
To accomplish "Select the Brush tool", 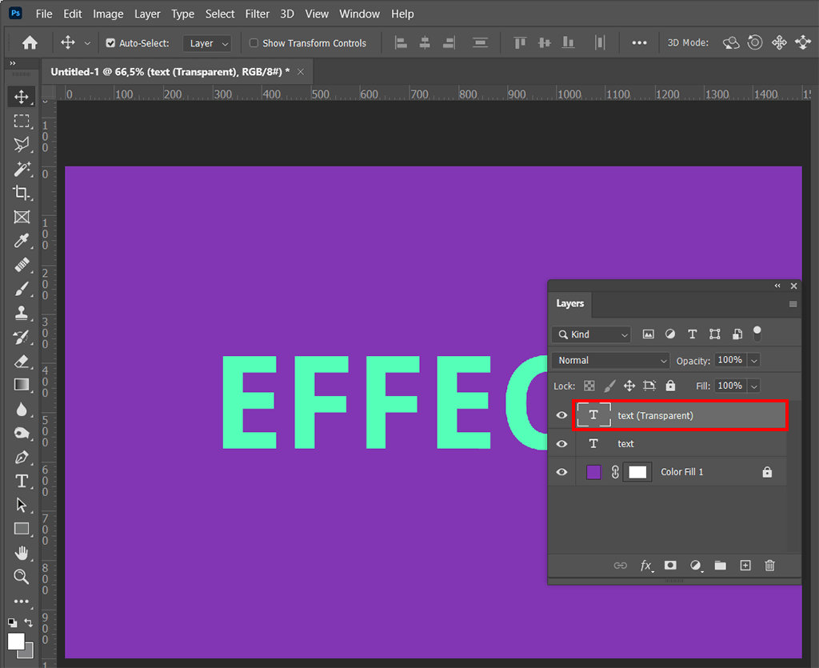I will 22,289.
